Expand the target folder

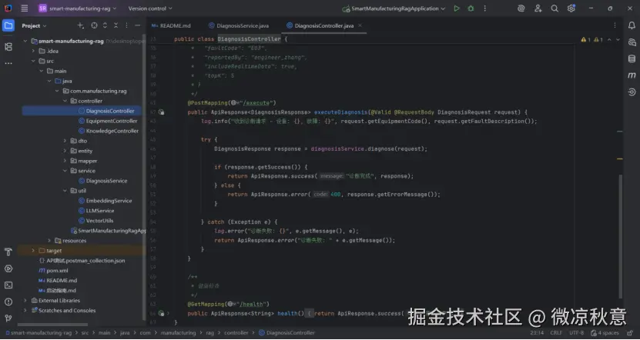click(x=33, y=251)
